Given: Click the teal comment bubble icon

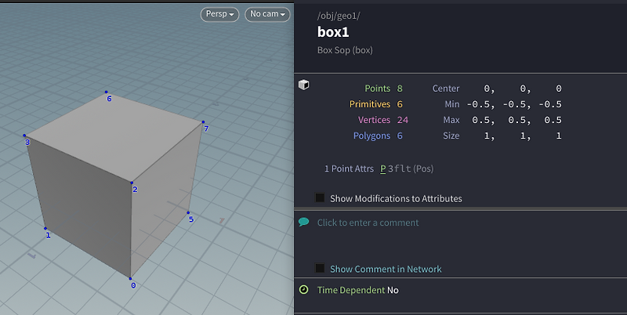Looking at the screenshot, I should coord(304,222).
